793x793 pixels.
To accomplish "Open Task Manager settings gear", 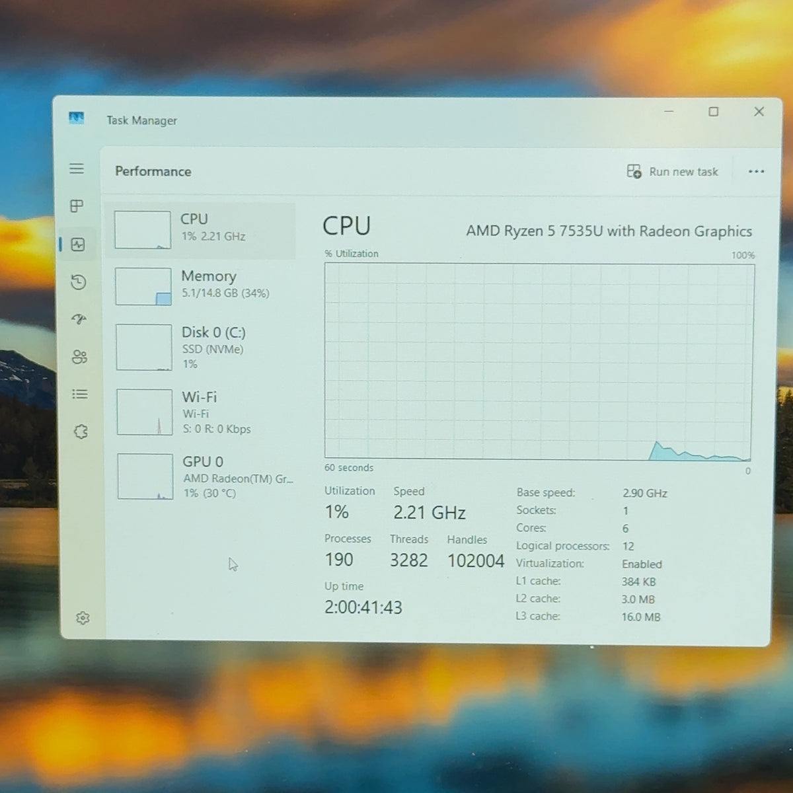I will click(x=83, y=618).
